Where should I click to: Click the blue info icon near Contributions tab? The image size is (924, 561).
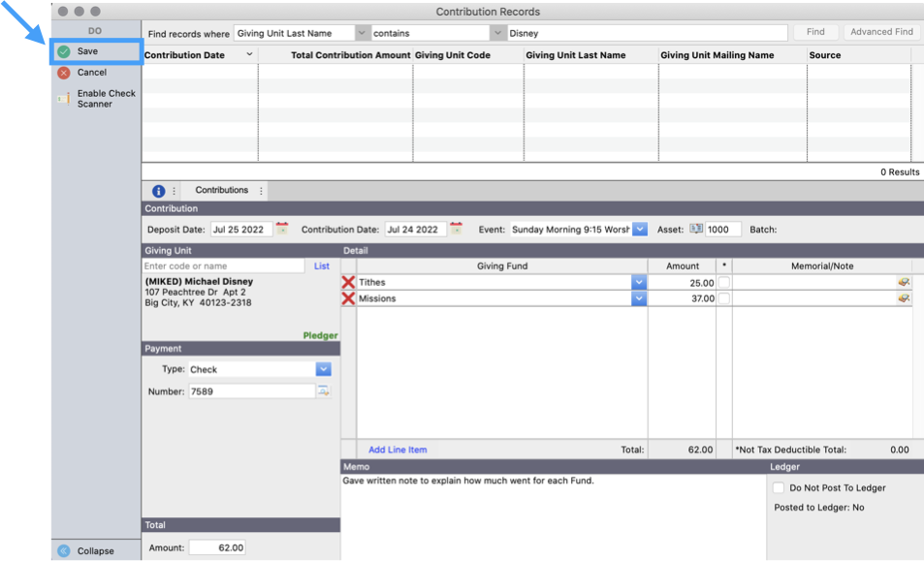coord(158,190)
